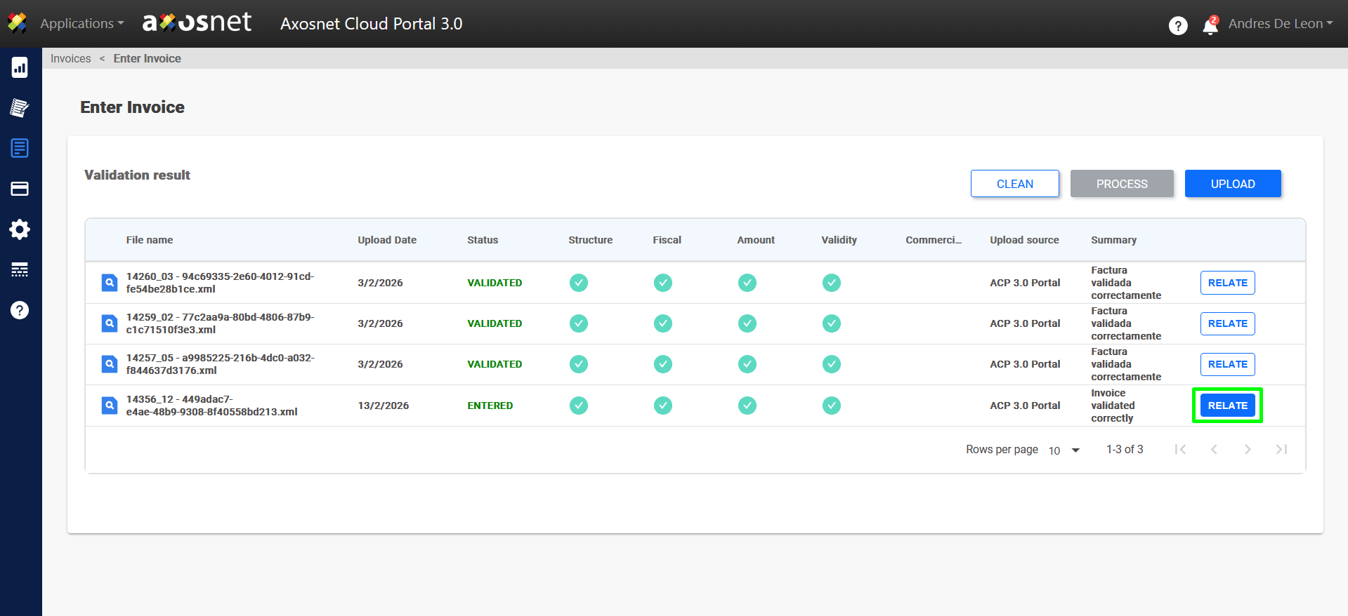
Task: Open the Andres De Leon user menu
Action: (x=1280, y=24)
